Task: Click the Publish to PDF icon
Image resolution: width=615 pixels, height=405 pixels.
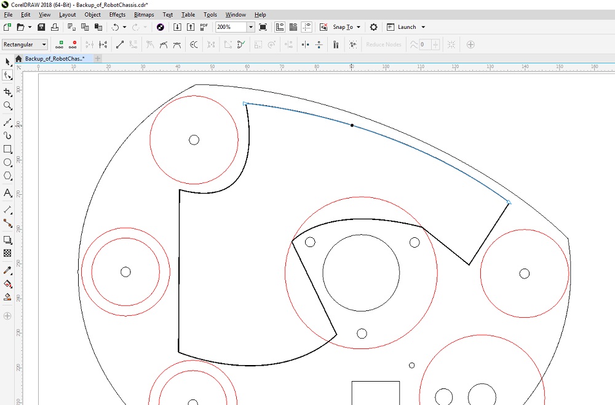Action: pyautogui.click(x=204, y=27)
